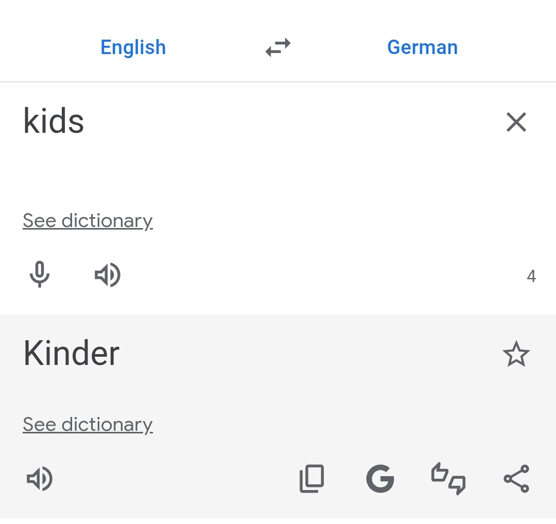Tap the microphone for voice input

tap(40, 275)
